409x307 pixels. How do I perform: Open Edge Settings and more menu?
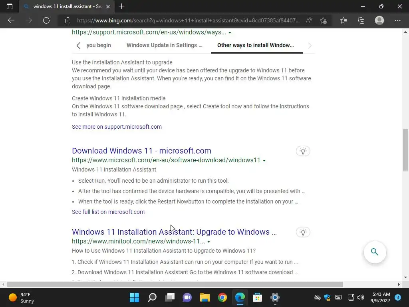397,20
